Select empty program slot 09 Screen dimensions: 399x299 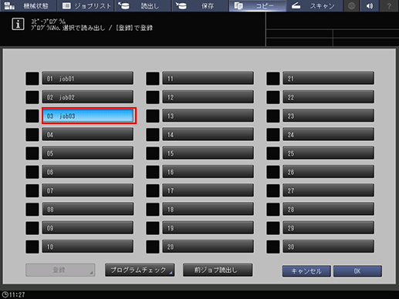click(x=88, y=228)
